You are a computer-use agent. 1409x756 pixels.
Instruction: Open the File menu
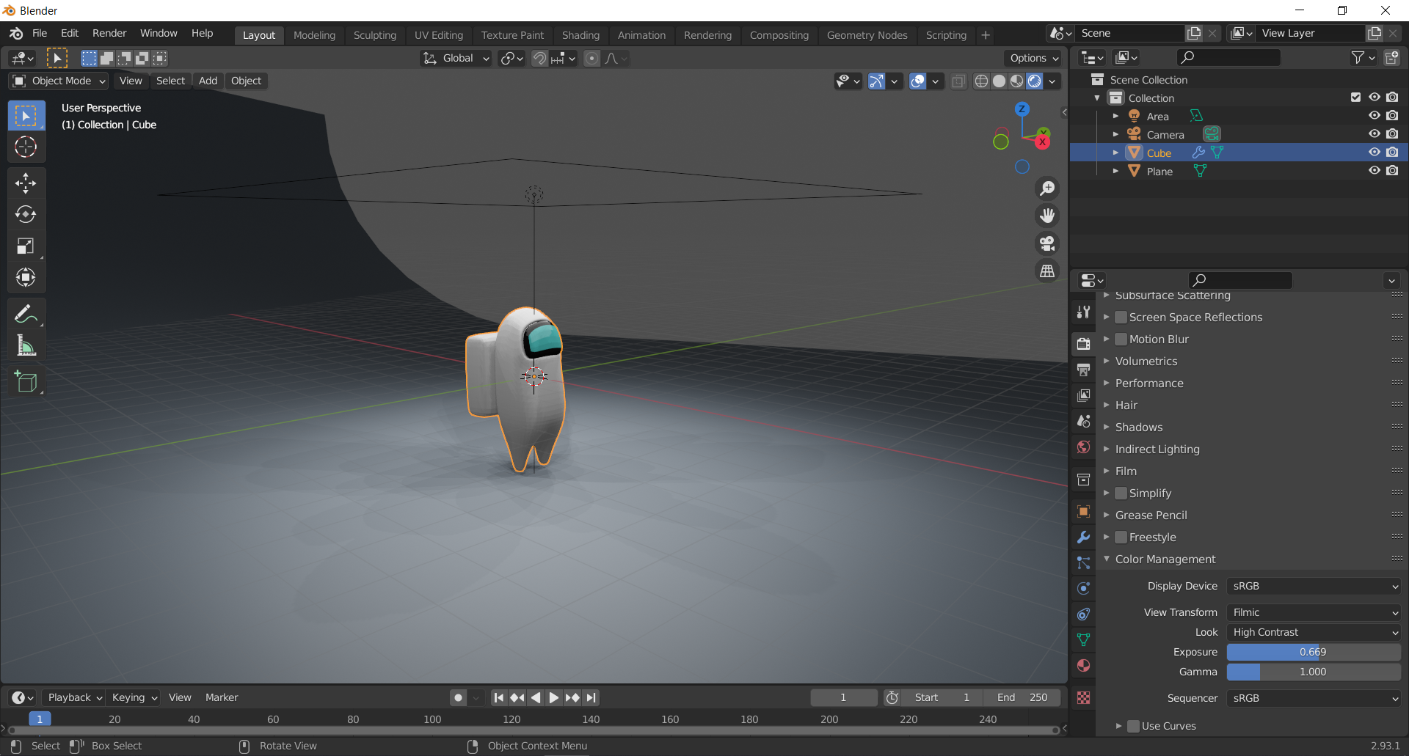coord(40,34)
